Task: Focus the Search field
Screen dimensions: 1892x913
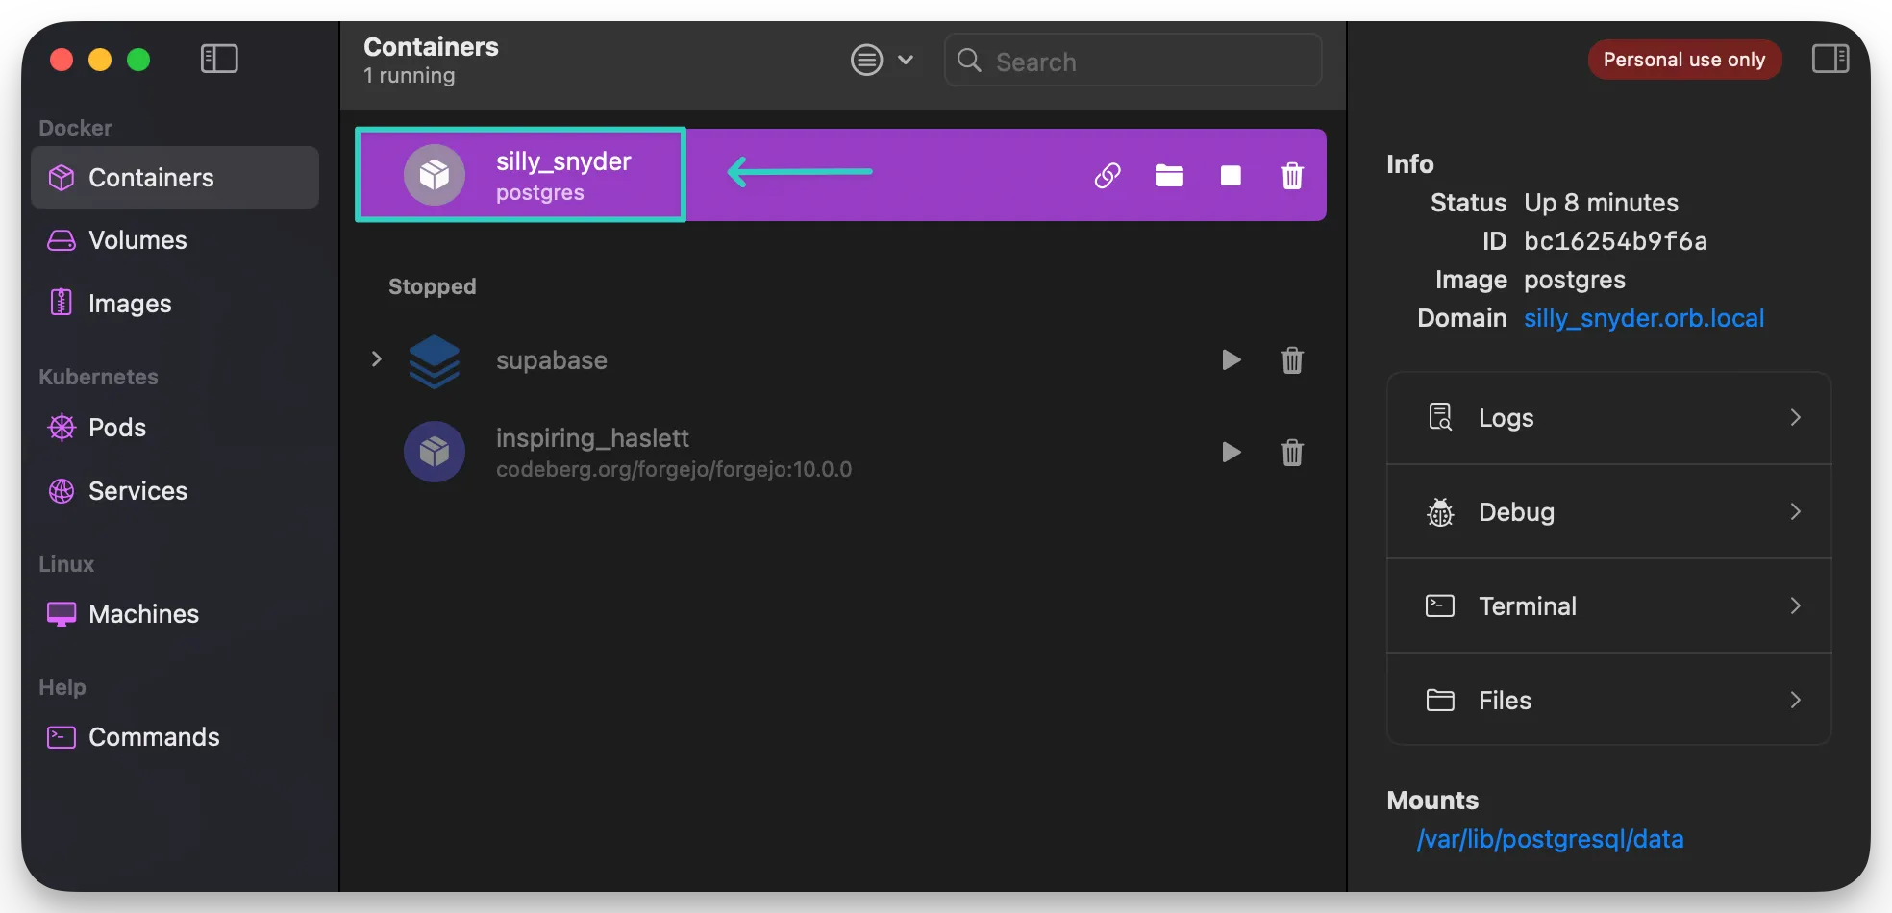Action: (x=1133, y=61)
